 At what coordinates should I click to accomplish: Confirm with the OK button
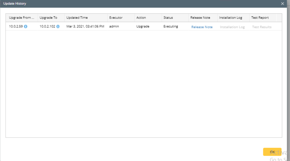(x=272, y=152)
